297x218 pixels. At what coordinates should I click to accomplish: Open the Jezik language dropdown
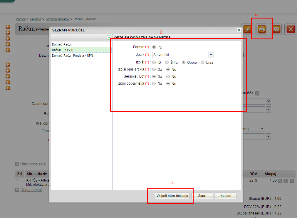coord(211,55)
